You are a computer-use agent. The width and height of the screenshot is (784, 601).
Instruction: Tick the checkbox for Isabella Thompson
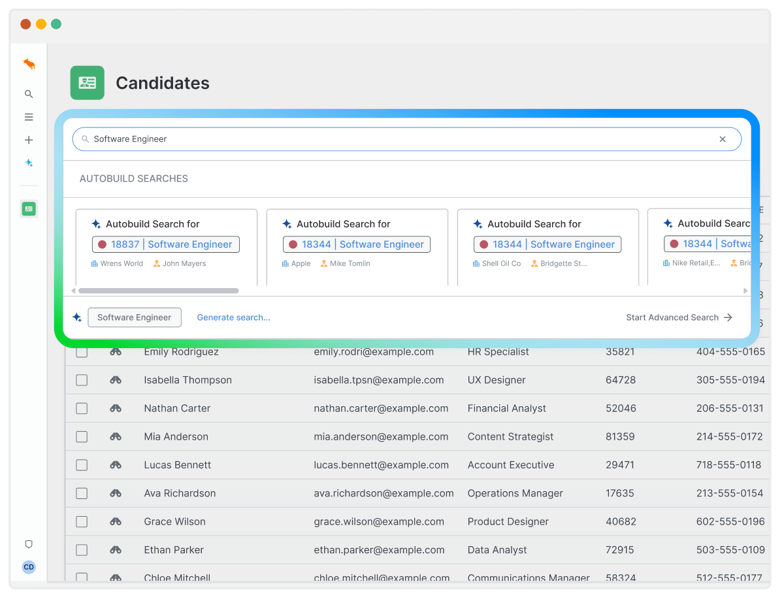coord(82,380)
